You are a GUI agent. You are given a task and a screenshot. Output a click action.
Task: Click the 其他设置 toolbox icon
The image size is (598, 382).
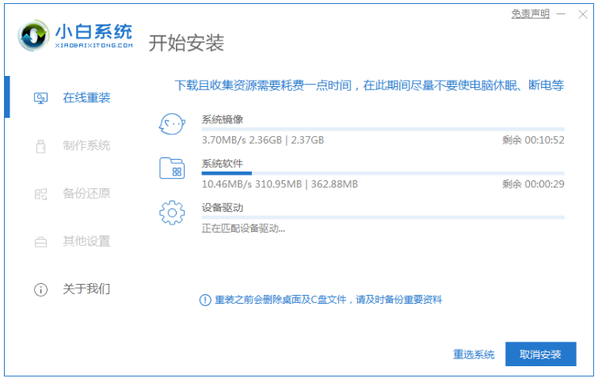click(40, 241)
